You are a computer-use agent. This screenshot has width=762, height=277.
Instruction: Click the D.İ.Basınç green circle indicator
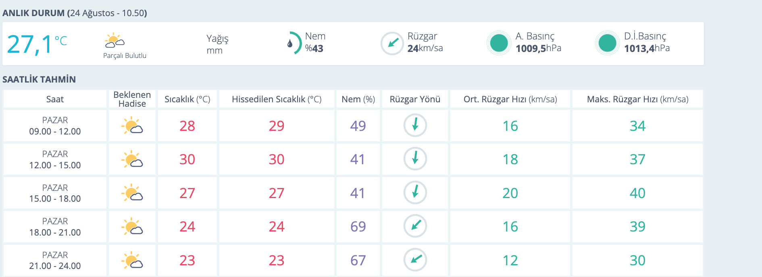tap(607, 43)
